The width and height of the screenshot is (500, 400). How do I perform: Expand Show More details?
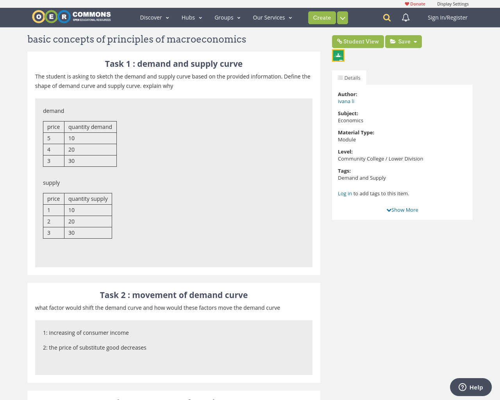pyautogui.click(x=402, y=210)
